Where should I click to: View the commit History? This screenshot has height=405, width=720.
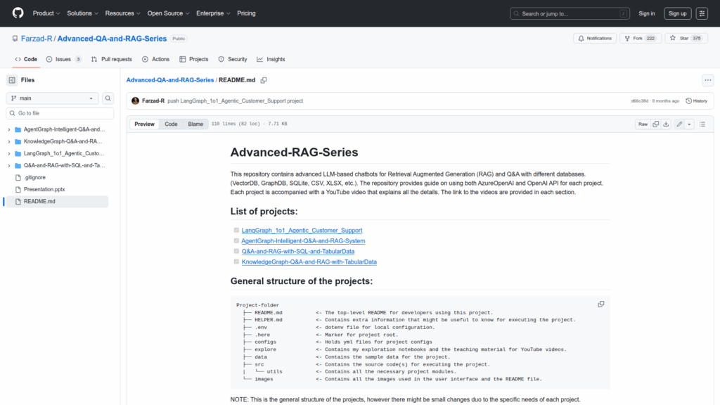click(696, 101)
